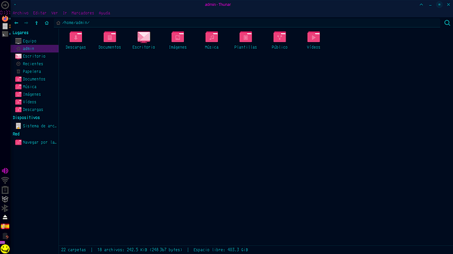The height and width of the screenshot is (254, 453).
Task: Click the eject media tray icon
Action: tap(5, 217)
